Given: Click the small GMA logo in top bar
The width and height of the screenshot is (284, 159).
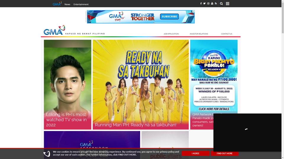Looking at the screenshot, I should pos(57,4).
